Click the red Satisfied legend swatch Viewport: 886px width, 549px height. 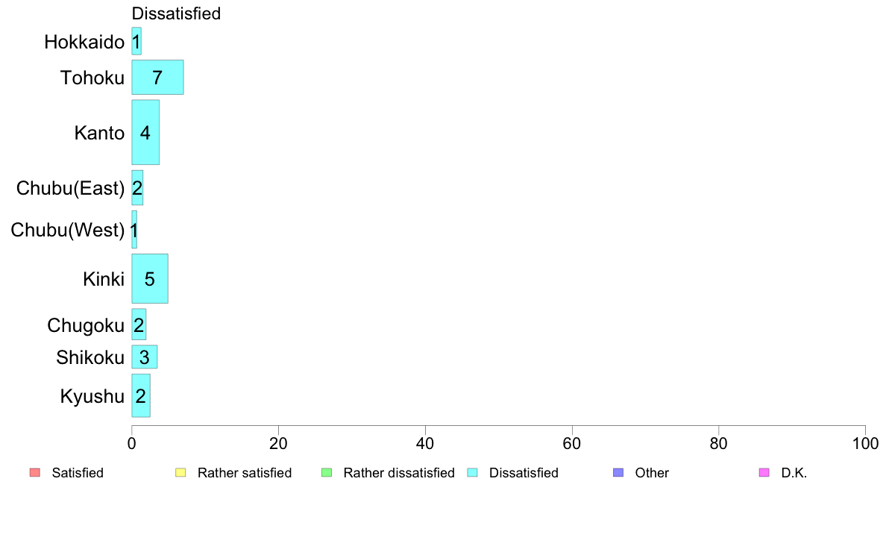35,473
